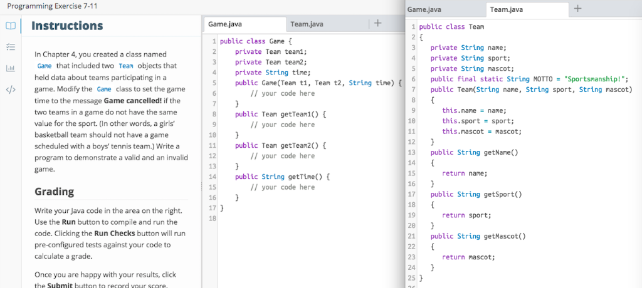This screenshot has height=288, width=642.
Task: Open the code brackets icon in sidebar
Action: tap(11, 90)
